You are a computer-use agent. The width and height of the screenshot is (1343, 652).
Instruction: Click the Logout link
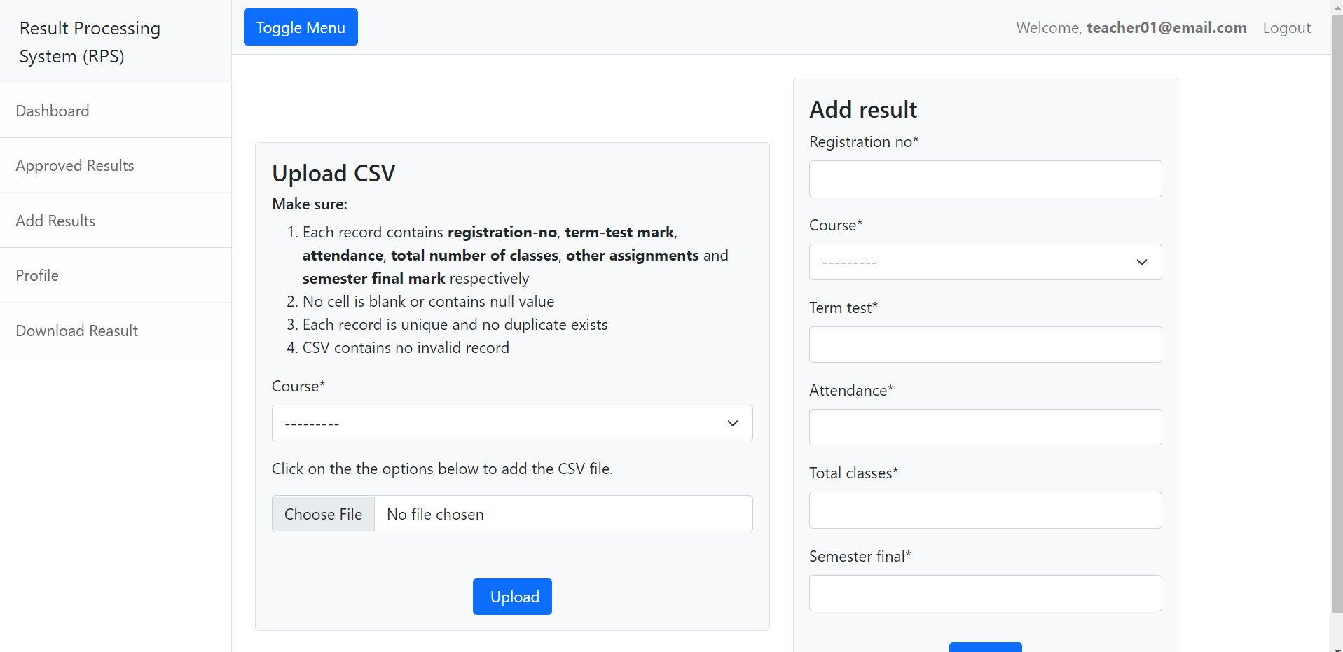tap(1286, 27)
